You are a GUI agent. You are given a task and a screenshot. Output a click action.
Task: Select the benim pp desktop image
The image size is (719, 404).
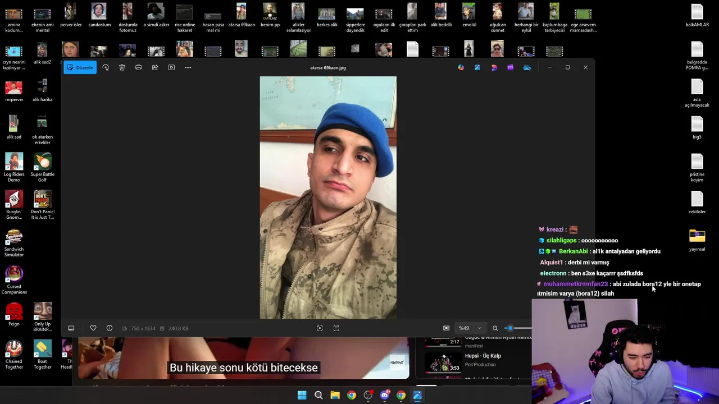pos(270,15)
